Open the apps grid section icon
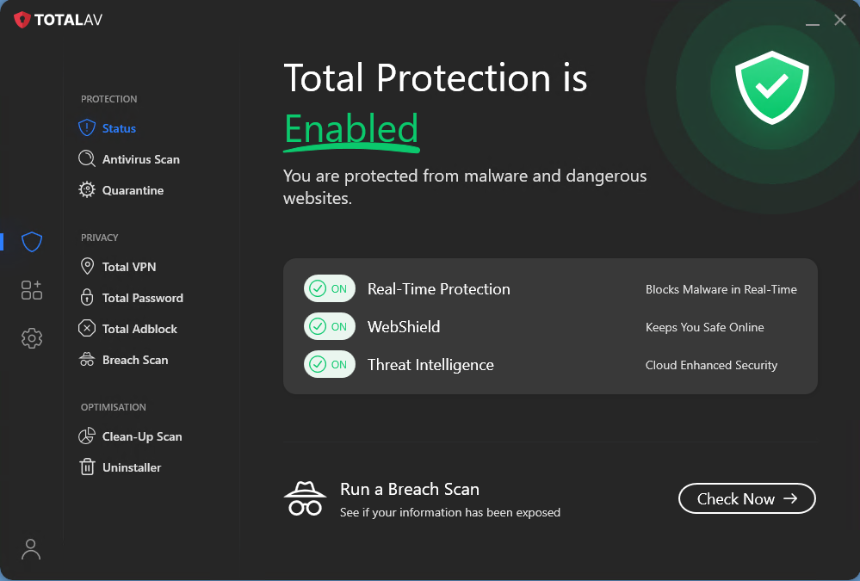Viewport: 860px width, 581px height. pos(32,290)
